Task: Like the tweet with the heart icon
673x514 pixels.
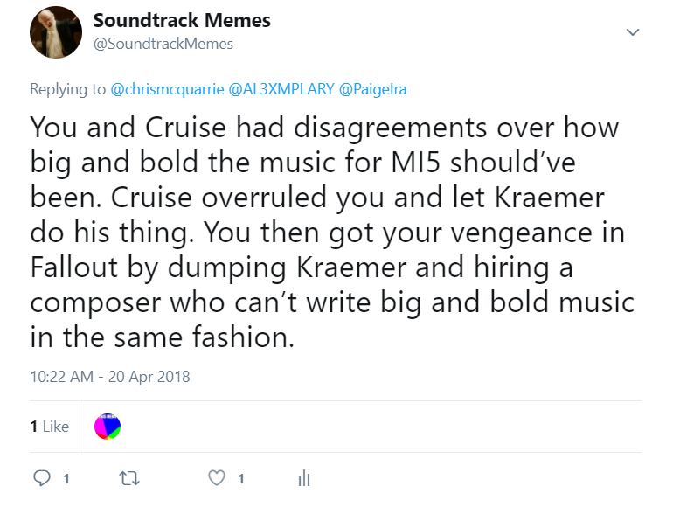Action: coord(216,477)
